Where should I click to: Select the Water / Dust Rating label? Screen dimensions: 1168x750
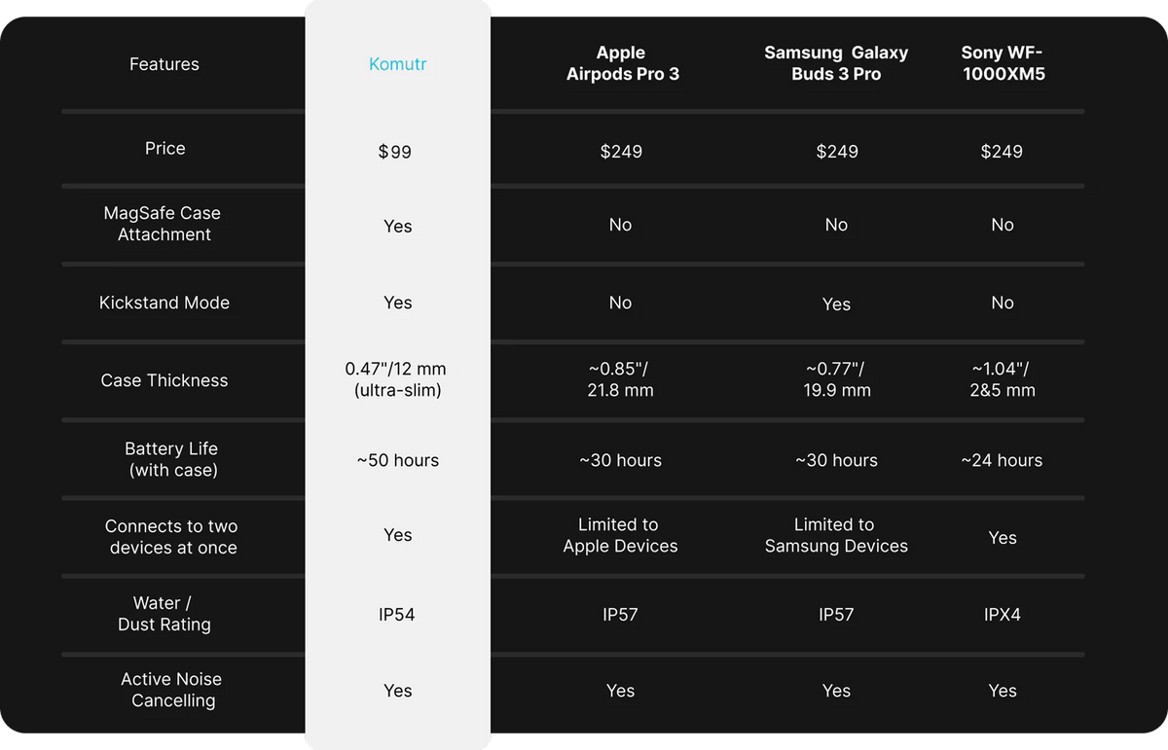coord(164,614)
